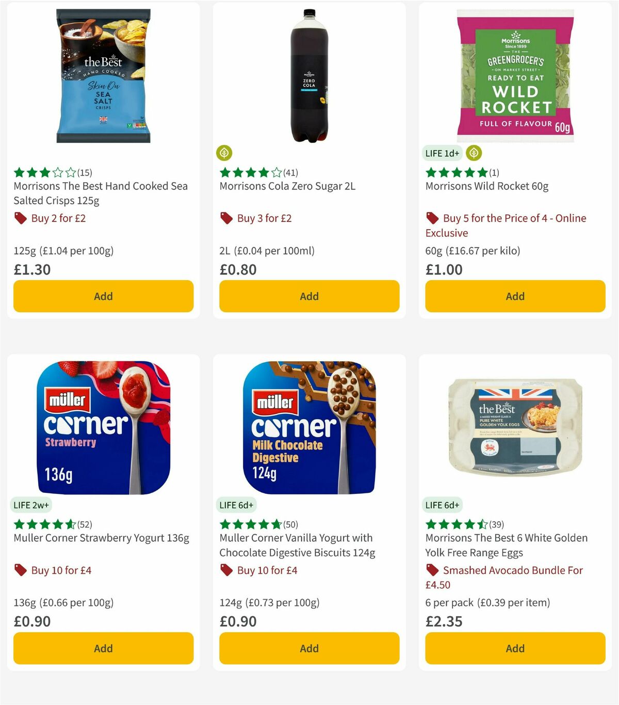
Task: Click the offer tag icon on Buy 10 for £4 yogurt deal
Action: [x=20, y=570]
